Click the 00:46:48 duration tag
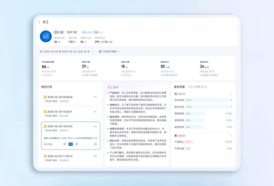The width and height of the screenshot is (274, 186). coord(64,160)
